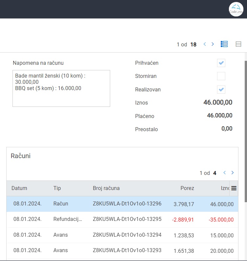Toggle the Realizovan checkbox
Screen dimensions: 247x261
221,89
